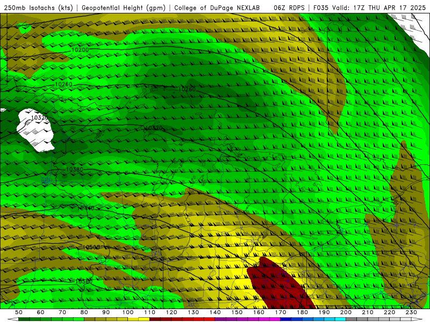
Task: Click the 10380 height contour label
Action: pyautogui.click(x=74, y=170)
